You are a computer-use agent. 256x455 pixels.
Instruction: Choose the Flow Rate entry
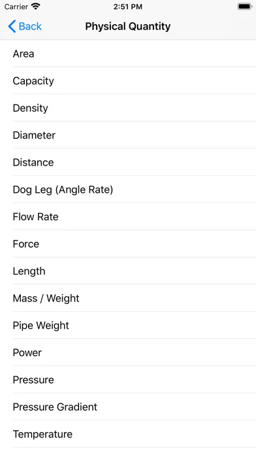[128, 217]
